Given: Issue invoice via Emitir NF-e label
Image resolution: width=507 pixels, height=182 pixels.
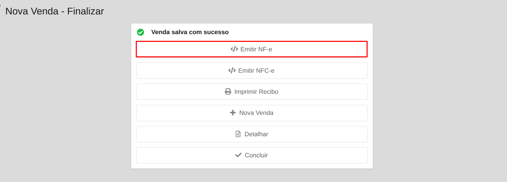Looking at the screenshot, I should pyautogui.click(x=256, y=49).
